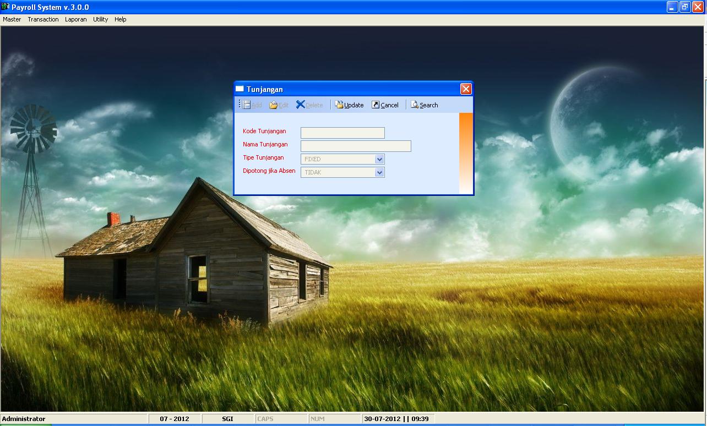Click the Dipotong jika Absen label

(x=269, y=171)
